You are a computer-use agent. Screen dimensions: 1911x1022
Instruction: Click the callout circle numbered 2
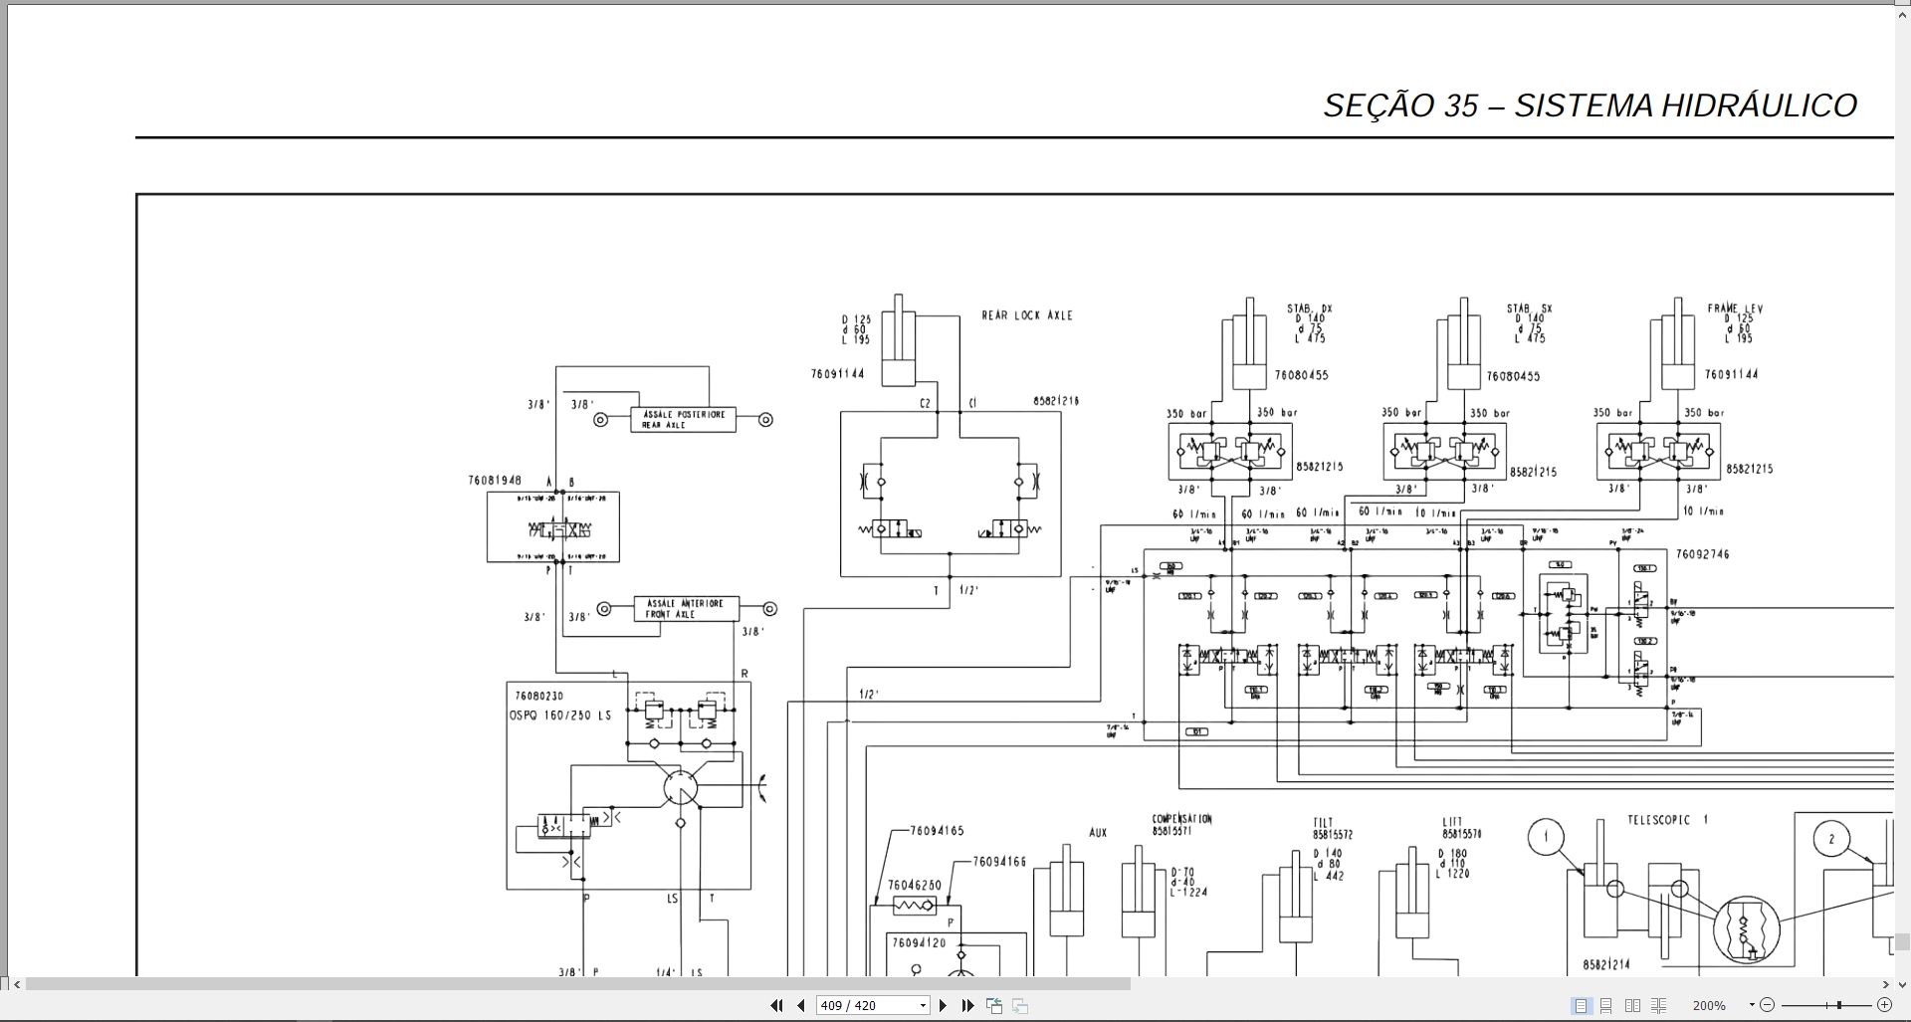tap(1831, 839)
